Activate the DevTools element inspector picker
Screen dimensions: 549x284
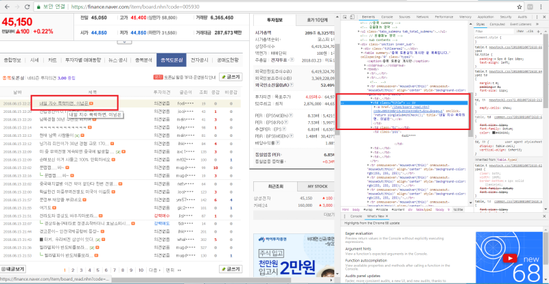tap(345, 17)
